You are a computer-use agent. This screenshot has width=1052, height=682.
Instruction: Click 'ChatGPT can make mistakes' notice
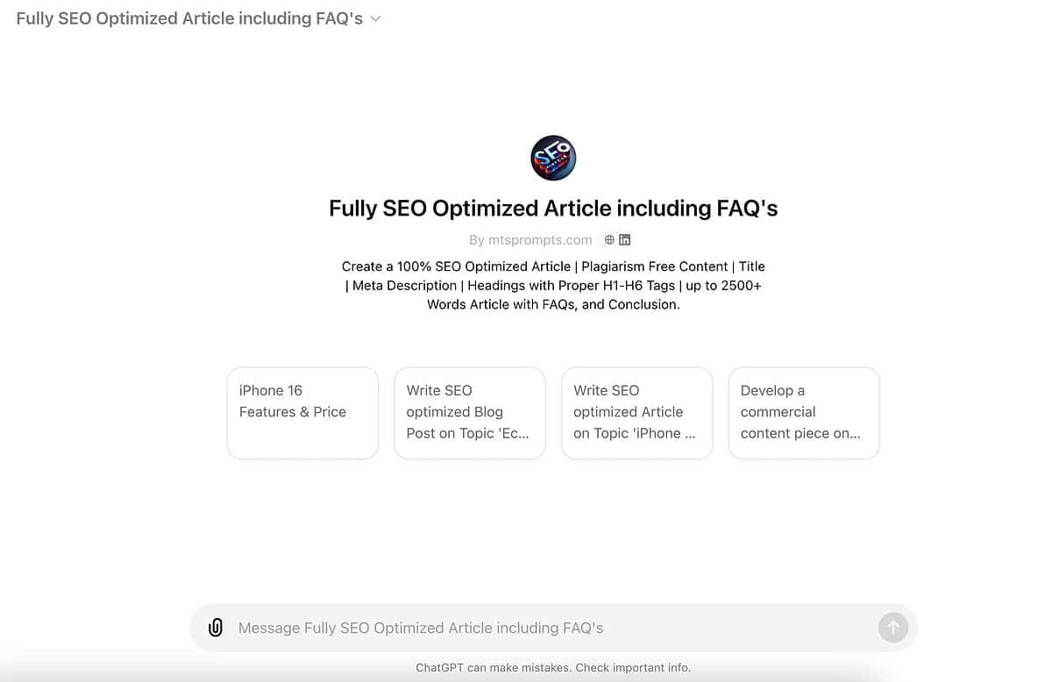tap(493, 668)
